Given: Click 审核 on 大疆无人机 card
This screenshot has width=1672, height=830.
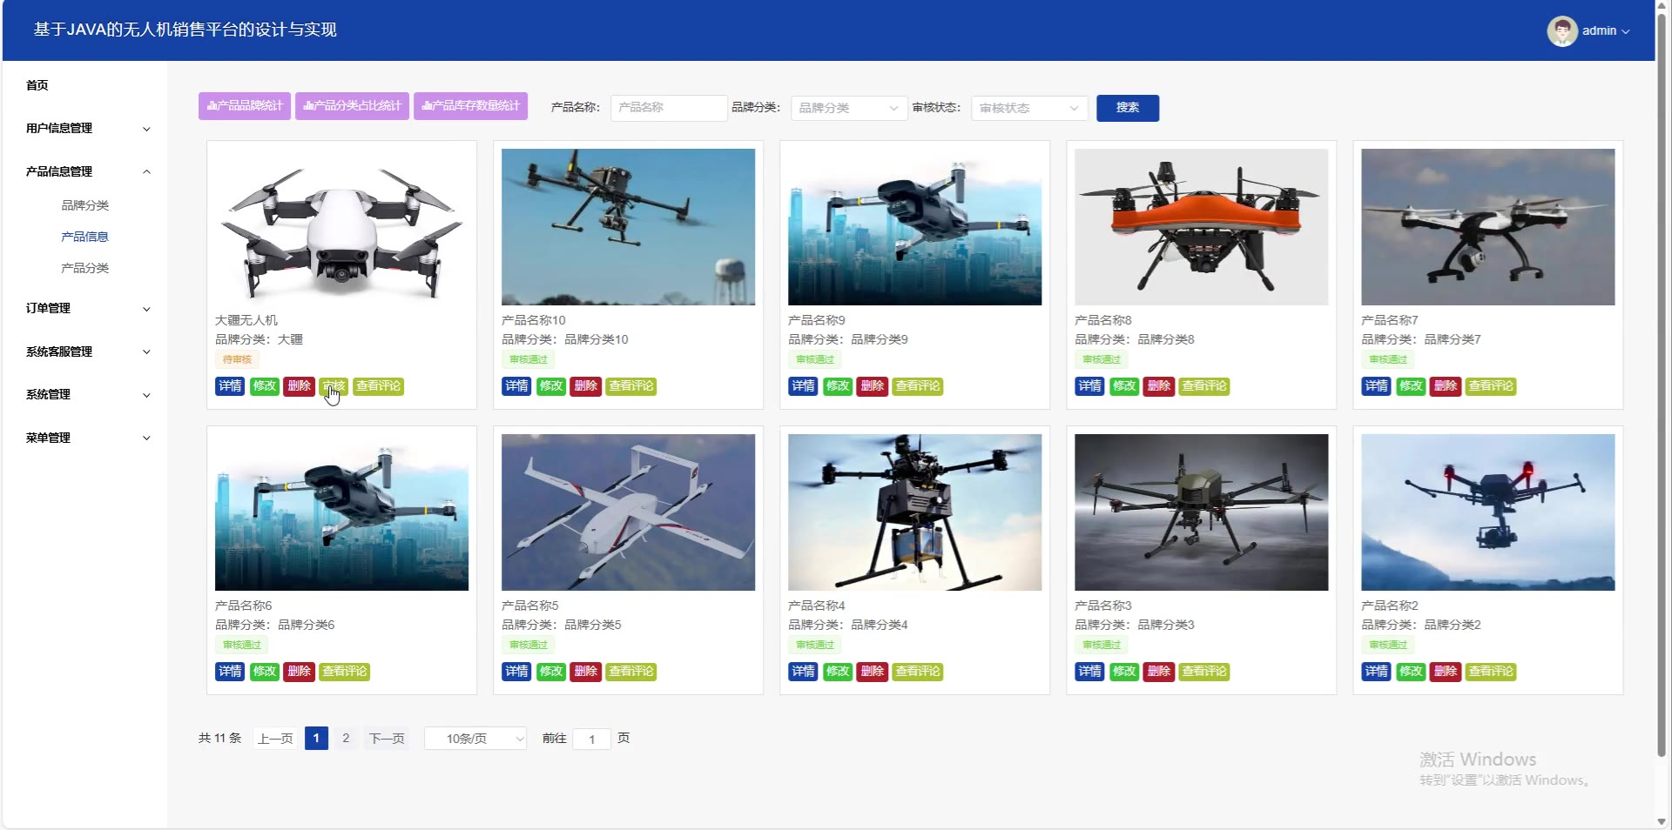Looking at the screenshot, I should (x=334, y=386).
